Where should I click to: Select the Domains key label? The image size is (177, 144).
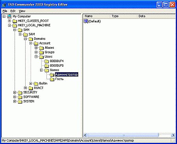point(40,39)
